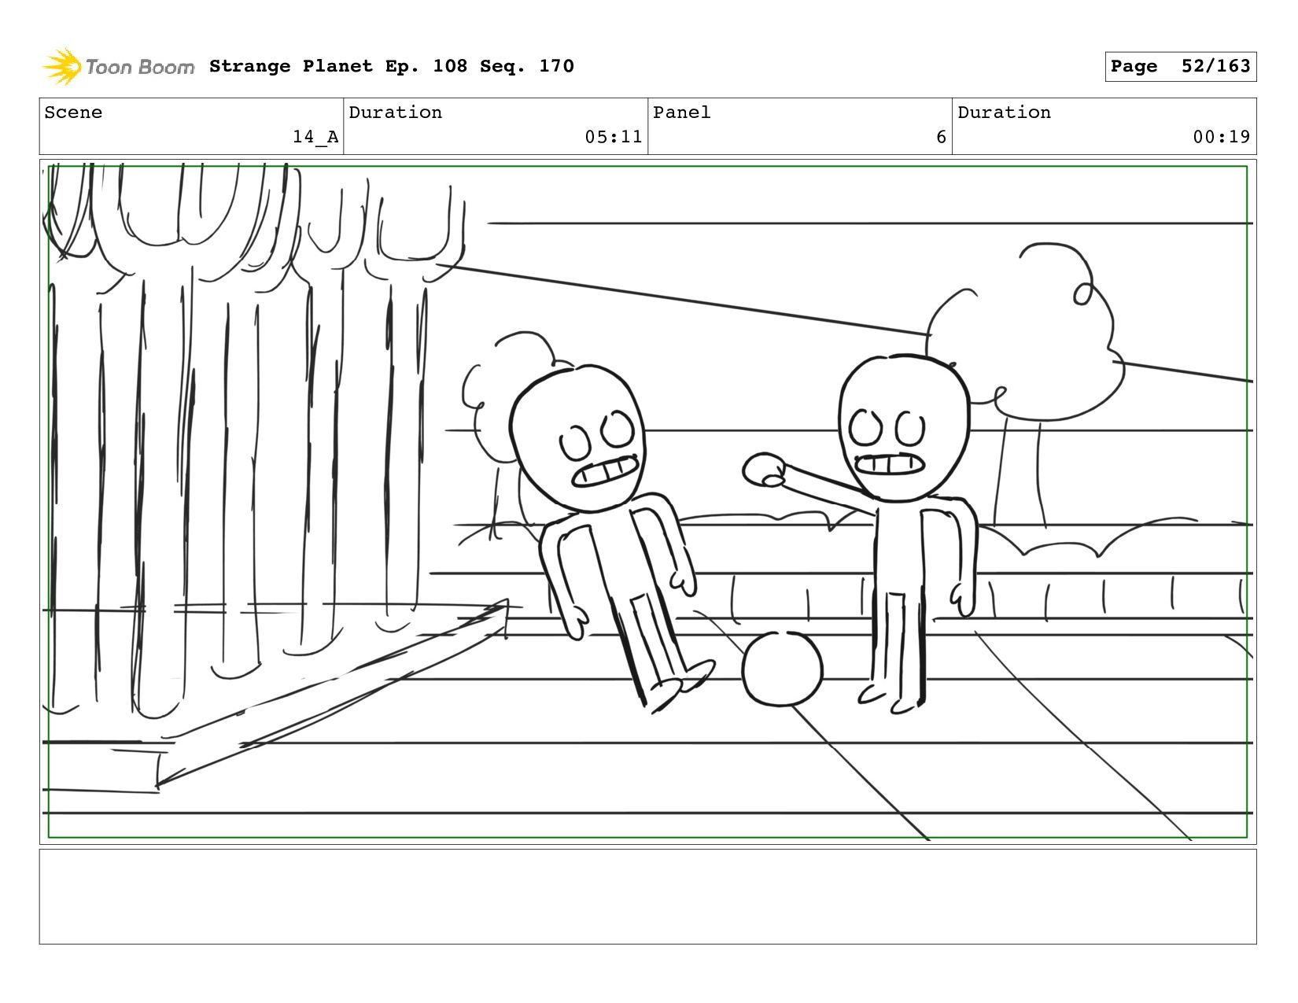
Task: Click scene duration value '05:11'
Action: 614,137
